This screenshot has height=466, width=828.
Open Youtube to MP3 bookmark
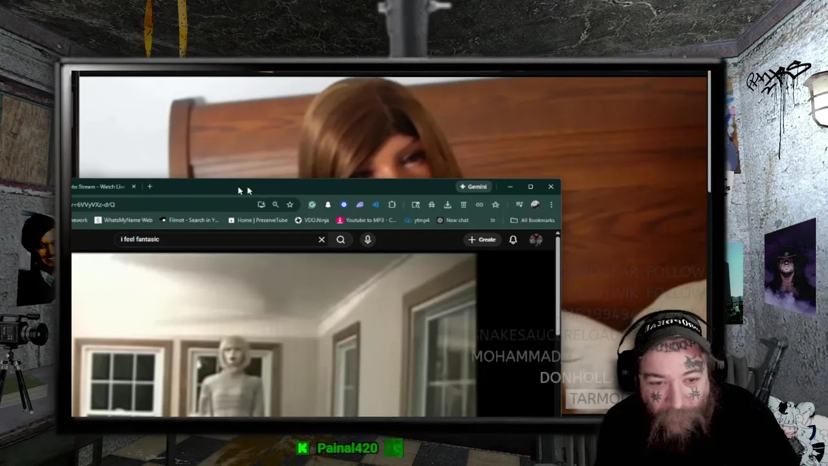coord(366,220)
